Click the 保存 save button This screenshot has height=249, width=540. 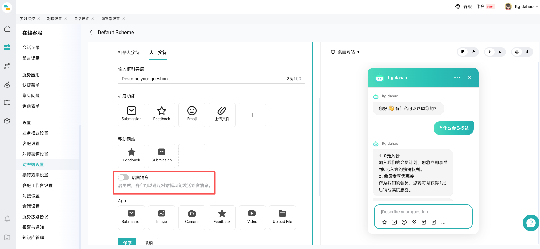(x=127, y=242)
